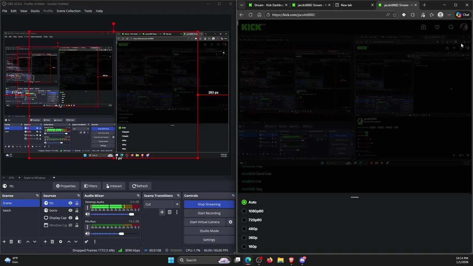Show the Window Capture source eye icon
Viewport: 473px width, 266px height.
(70, 225)
